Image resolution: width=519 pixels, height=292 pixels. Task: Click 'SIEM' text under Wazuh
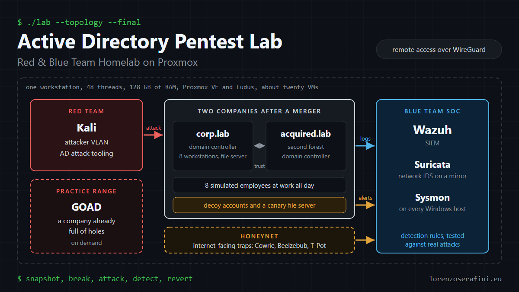pyautogui.click(x=432, y=143)
